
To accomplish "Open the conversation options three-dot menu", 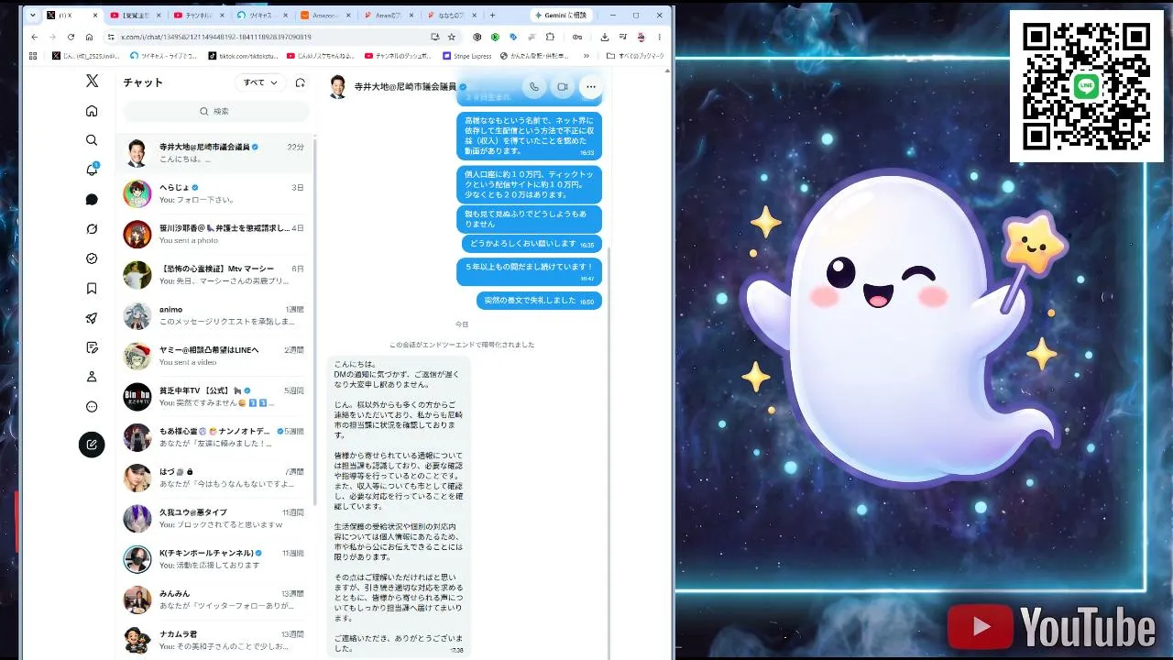I will (590, 86).
